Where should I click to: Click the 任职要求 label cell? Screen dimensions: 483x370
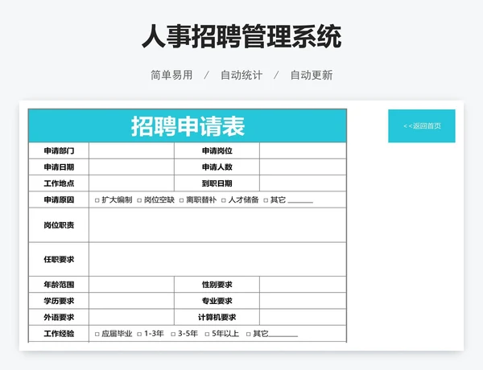(59, 259)
